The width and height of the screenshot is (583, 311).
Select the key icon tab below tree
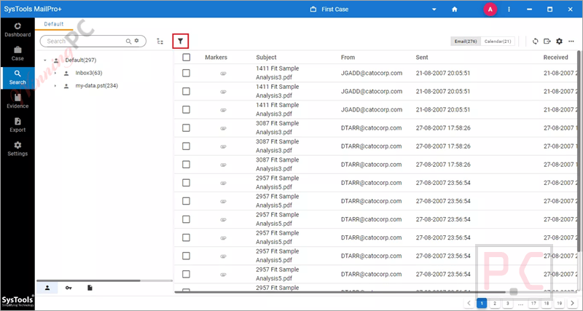click(x=69, y=288)
